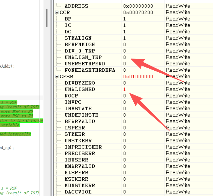Select the IMPRECISERR field
This screenshot has width=213, height=196.
click(x=83, y=147)
